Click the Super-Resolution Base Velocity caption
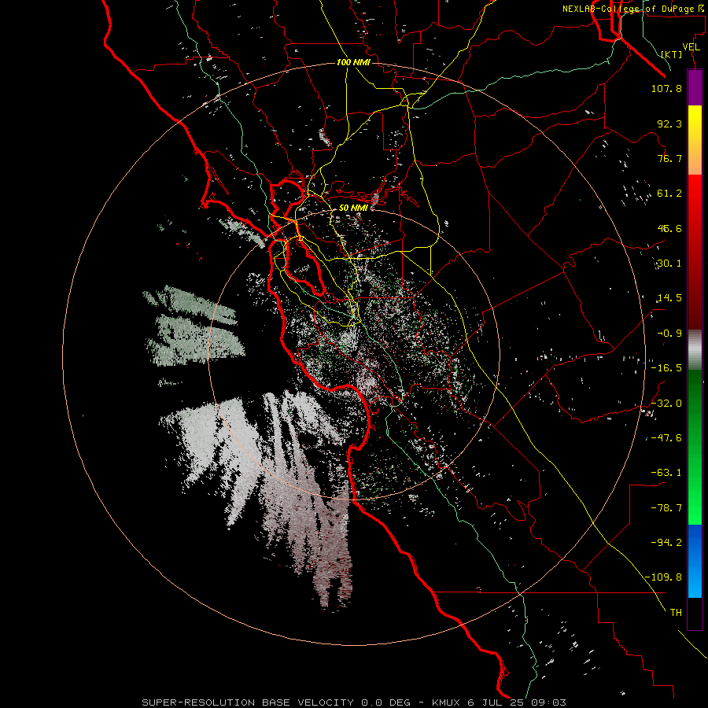Screen dimensions: 708x708 point(353,702)
